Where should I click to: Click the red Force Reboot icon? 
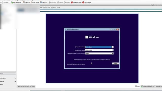click(83, 2)
